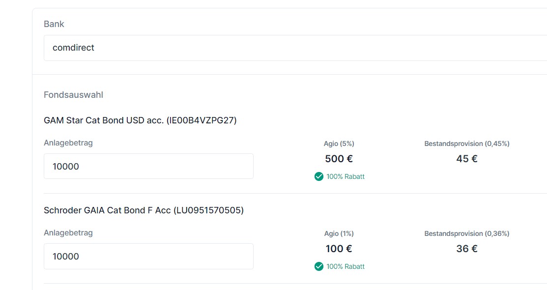The image size is (547, 290).
Task: Click the Bank field label
Action: click(x=54, y=24)
